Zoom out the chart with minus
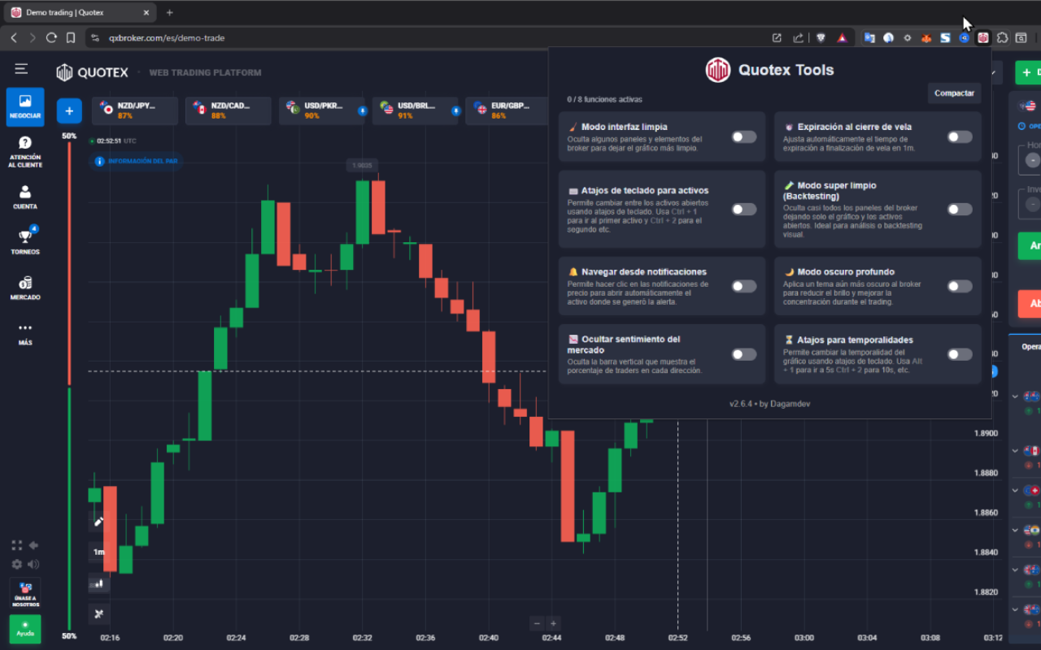1041x650 pixels. 536,623
